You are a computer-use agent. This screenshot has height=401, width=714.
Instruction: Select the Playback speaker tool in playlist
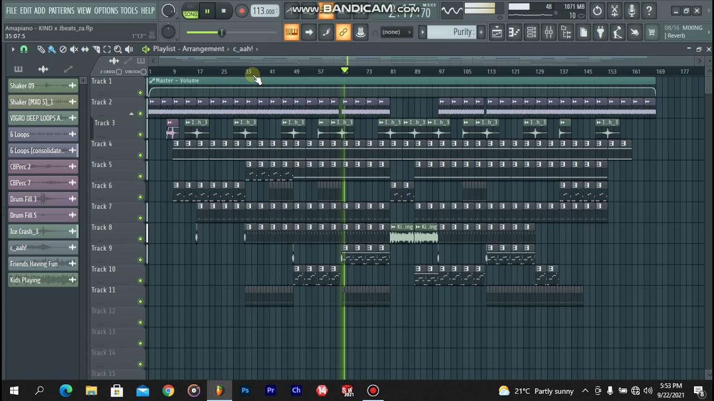tap(129, 50)
